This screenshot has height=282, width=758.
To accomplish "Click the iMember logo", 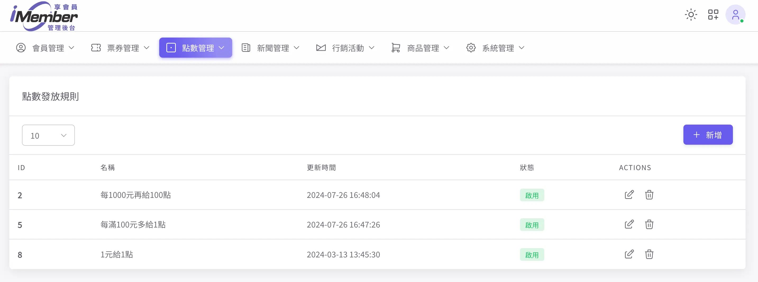I will pyautogui.click(x=44, y=16).
